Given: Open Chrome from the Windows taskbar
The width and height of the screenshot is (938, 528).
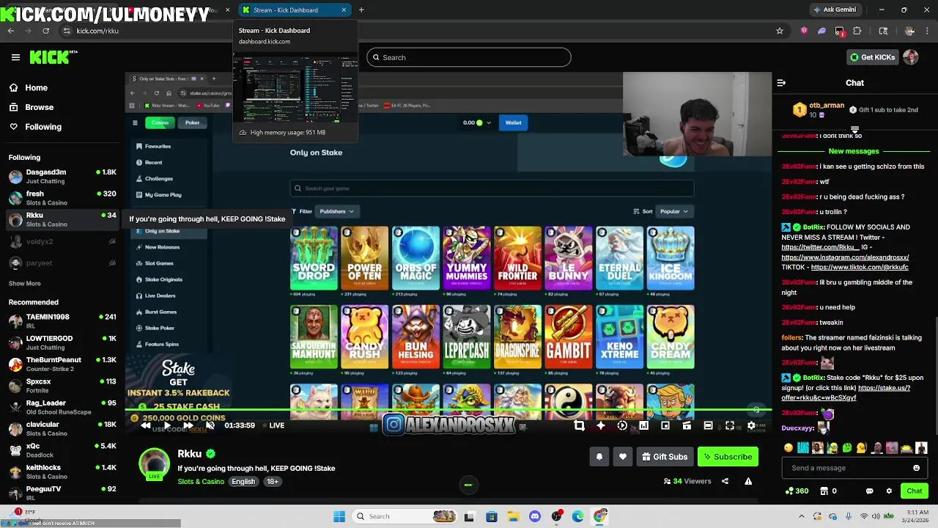Looking at the screenshot, I should point(599,516).
